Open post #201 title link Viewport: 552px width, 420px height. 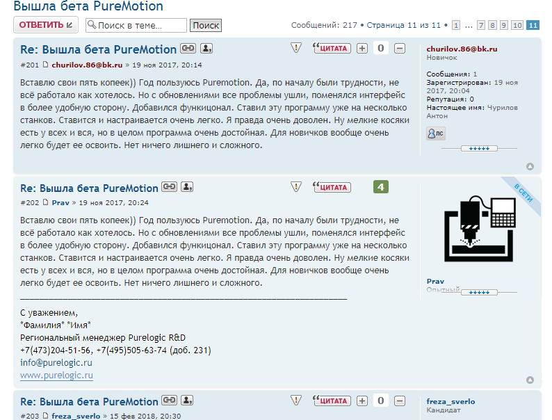click(x=98, y=49)
